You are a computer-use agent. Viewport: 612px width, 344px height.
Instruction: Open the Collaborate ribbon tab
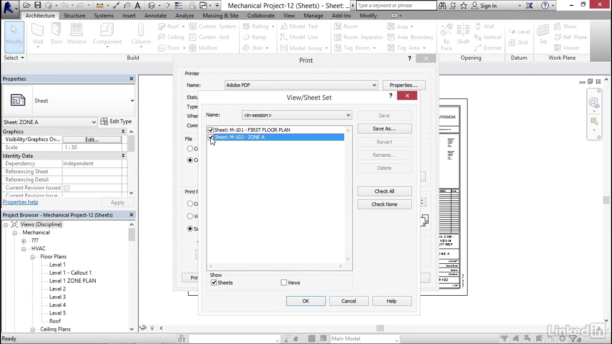(261, 15)
